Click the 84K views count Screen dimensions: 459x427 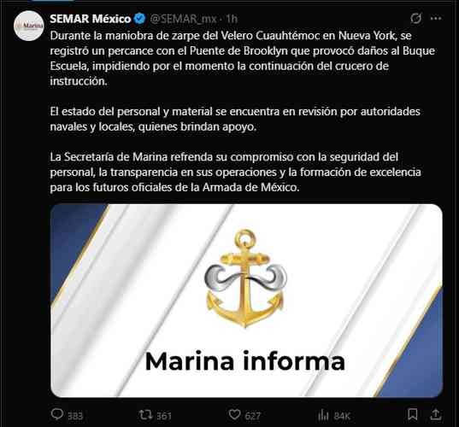click(342, 416)
